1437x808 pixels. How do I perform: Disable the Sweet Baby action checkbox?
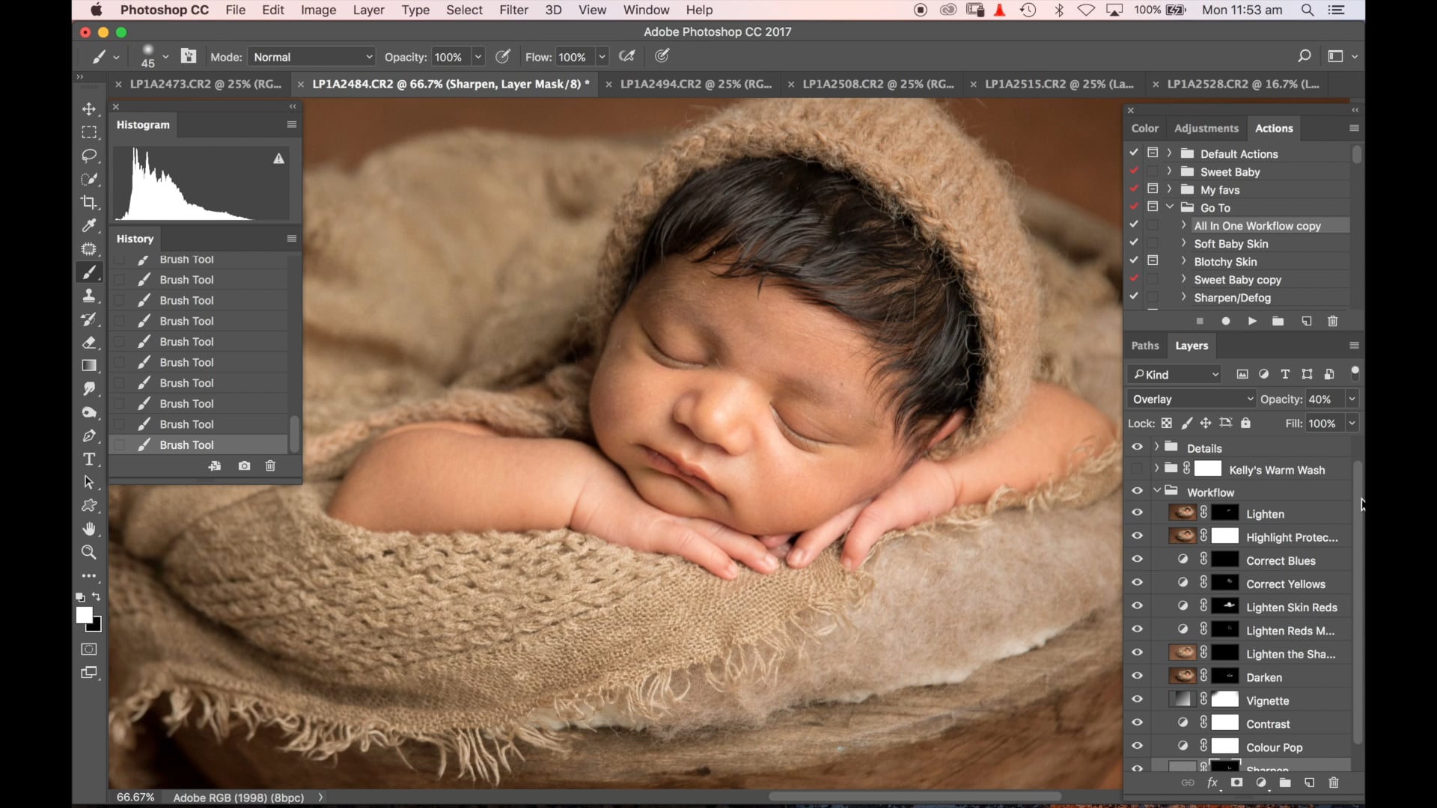[x=1135, y=170]
